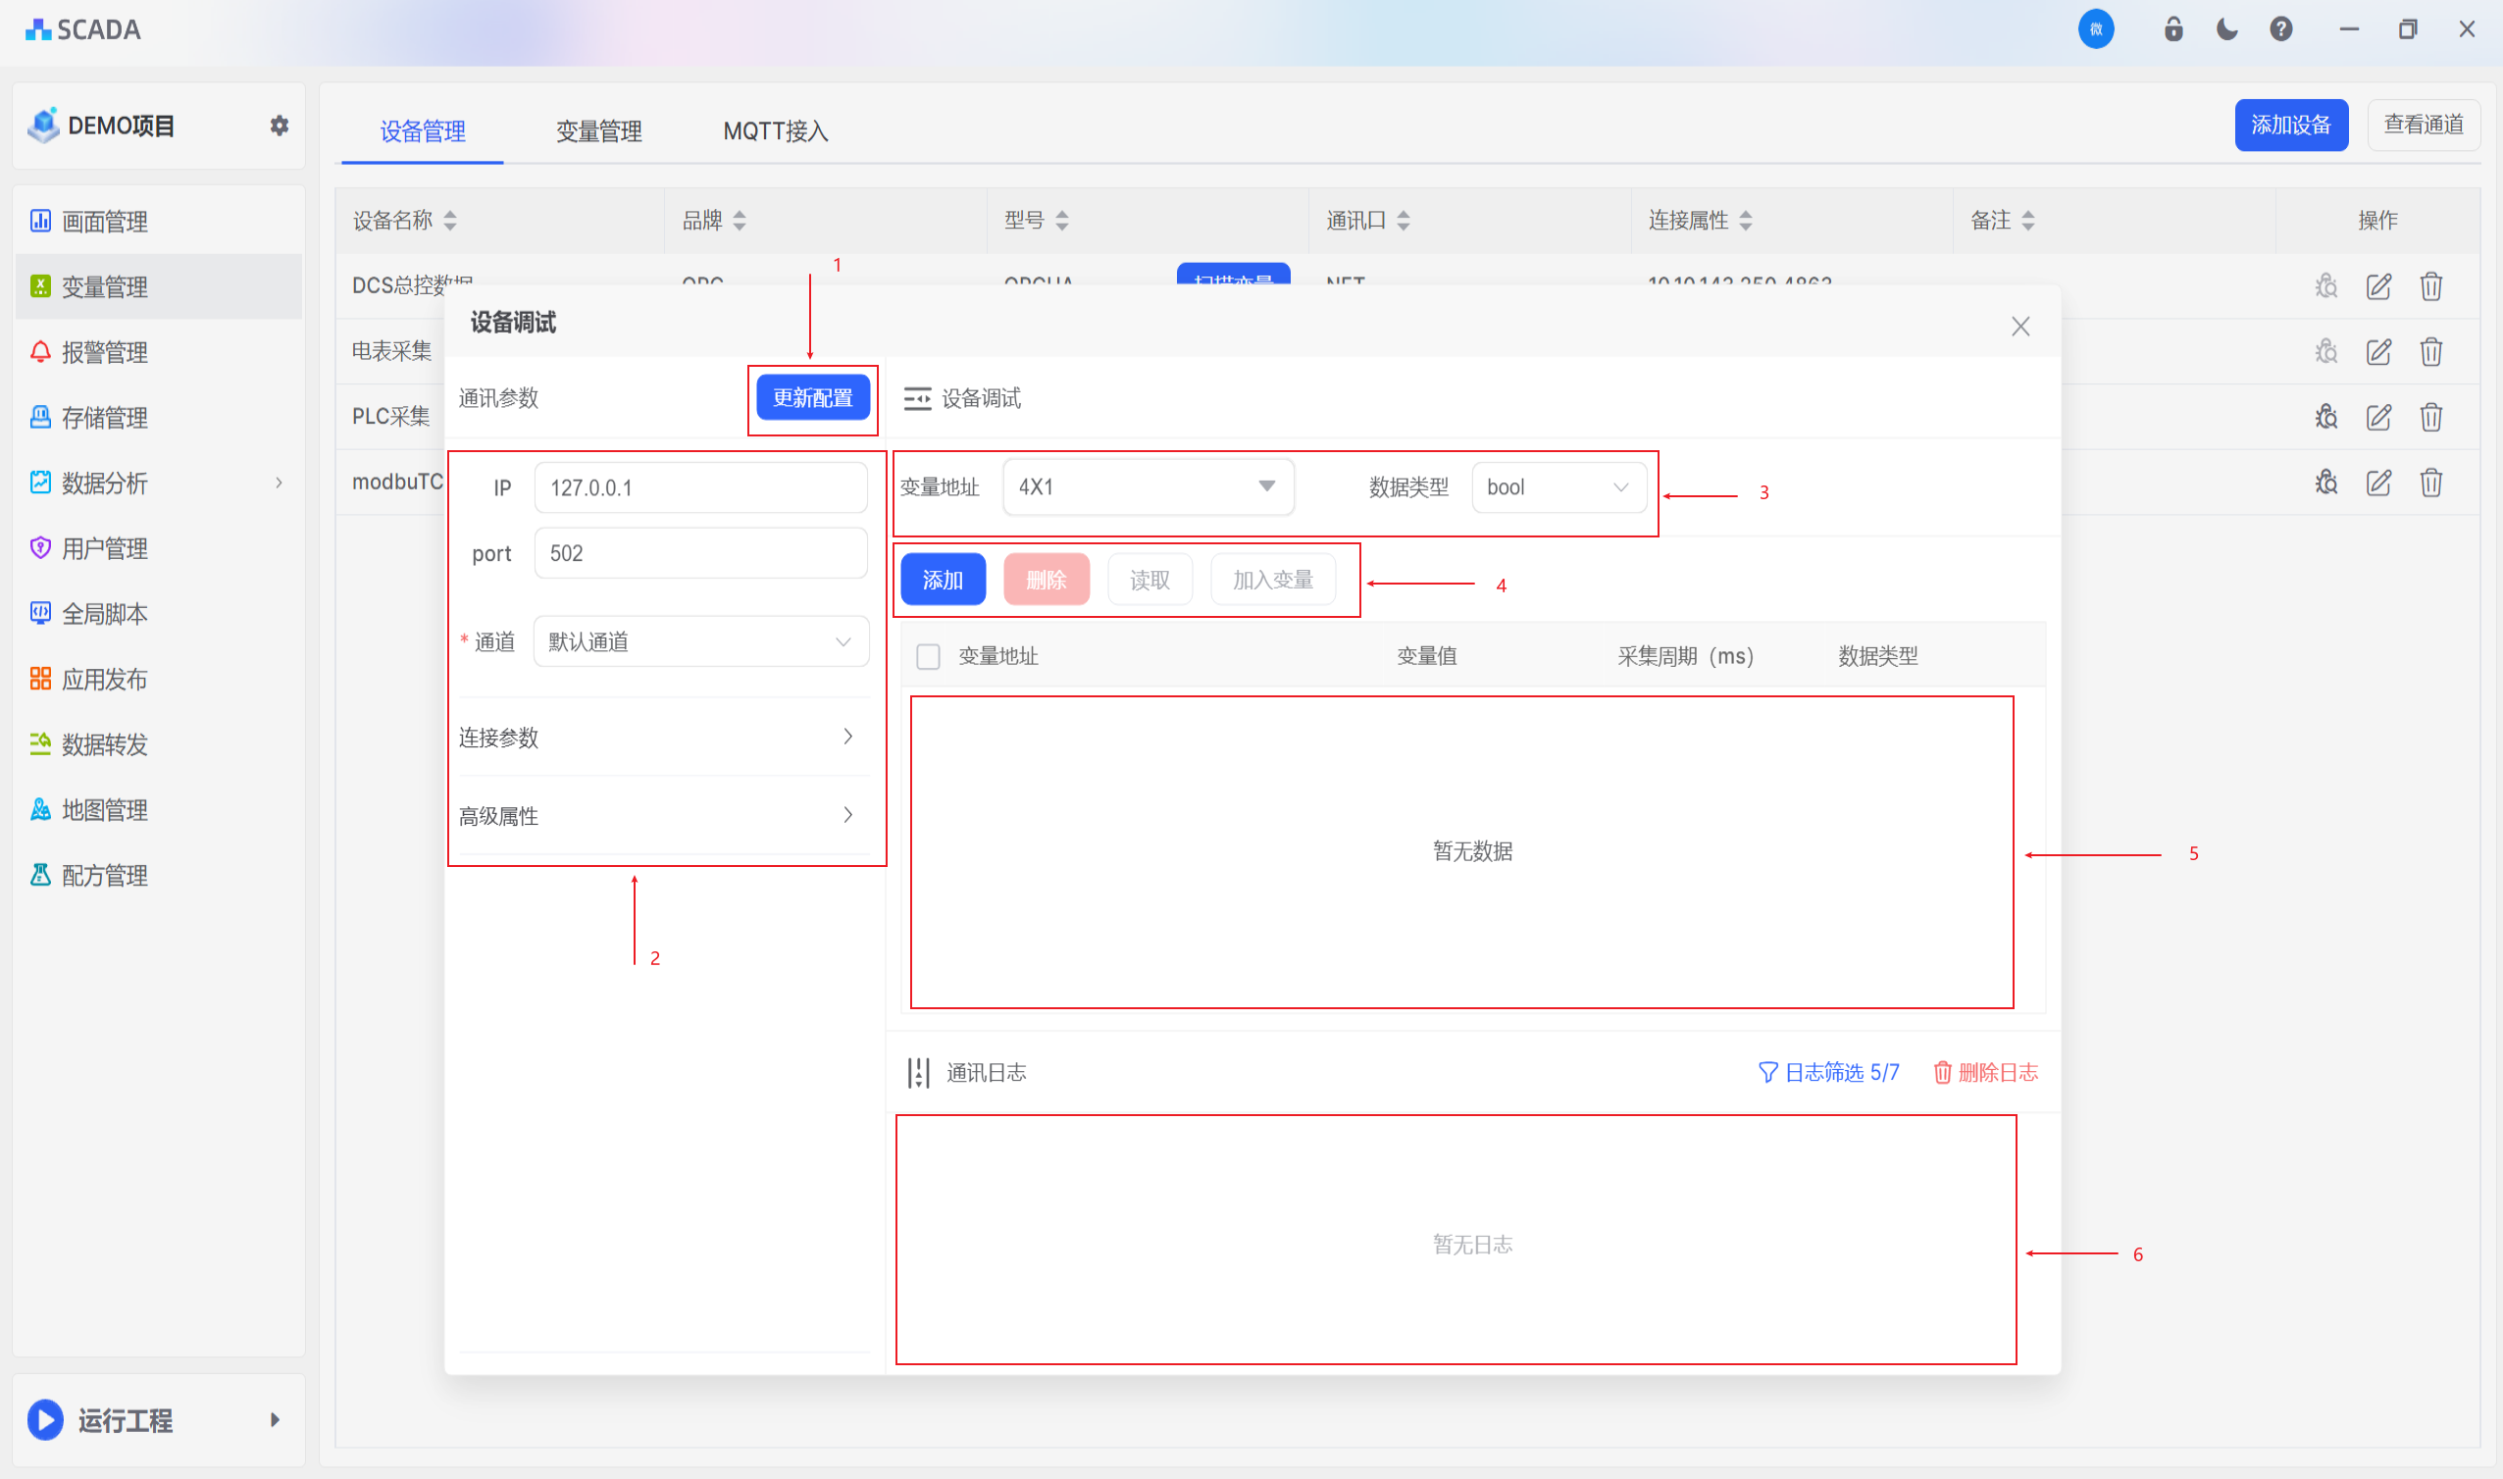Click blue 添加 button
The image size is (2503, 1479).
pyautogui.click(x=942, y=579)
